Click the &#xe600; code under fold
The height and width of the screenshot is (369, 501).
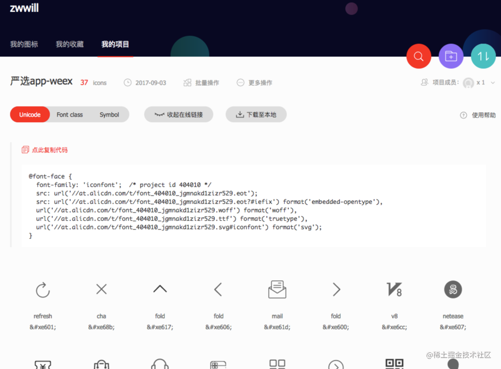coord(336,327)
